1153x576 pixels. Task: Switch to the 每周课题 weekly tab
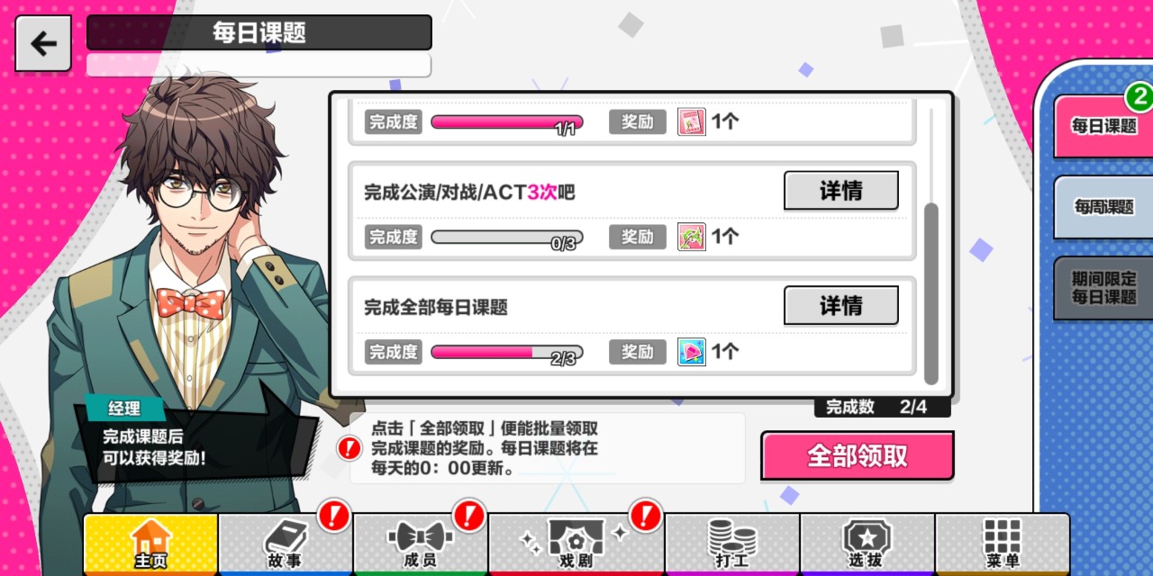tap(1104, 207)
